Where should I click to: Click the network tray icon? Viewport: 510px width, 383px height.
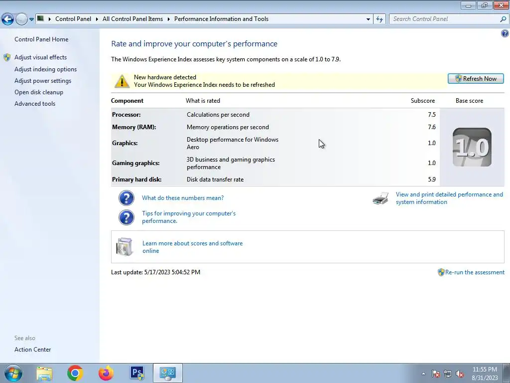tap(448, 374)
